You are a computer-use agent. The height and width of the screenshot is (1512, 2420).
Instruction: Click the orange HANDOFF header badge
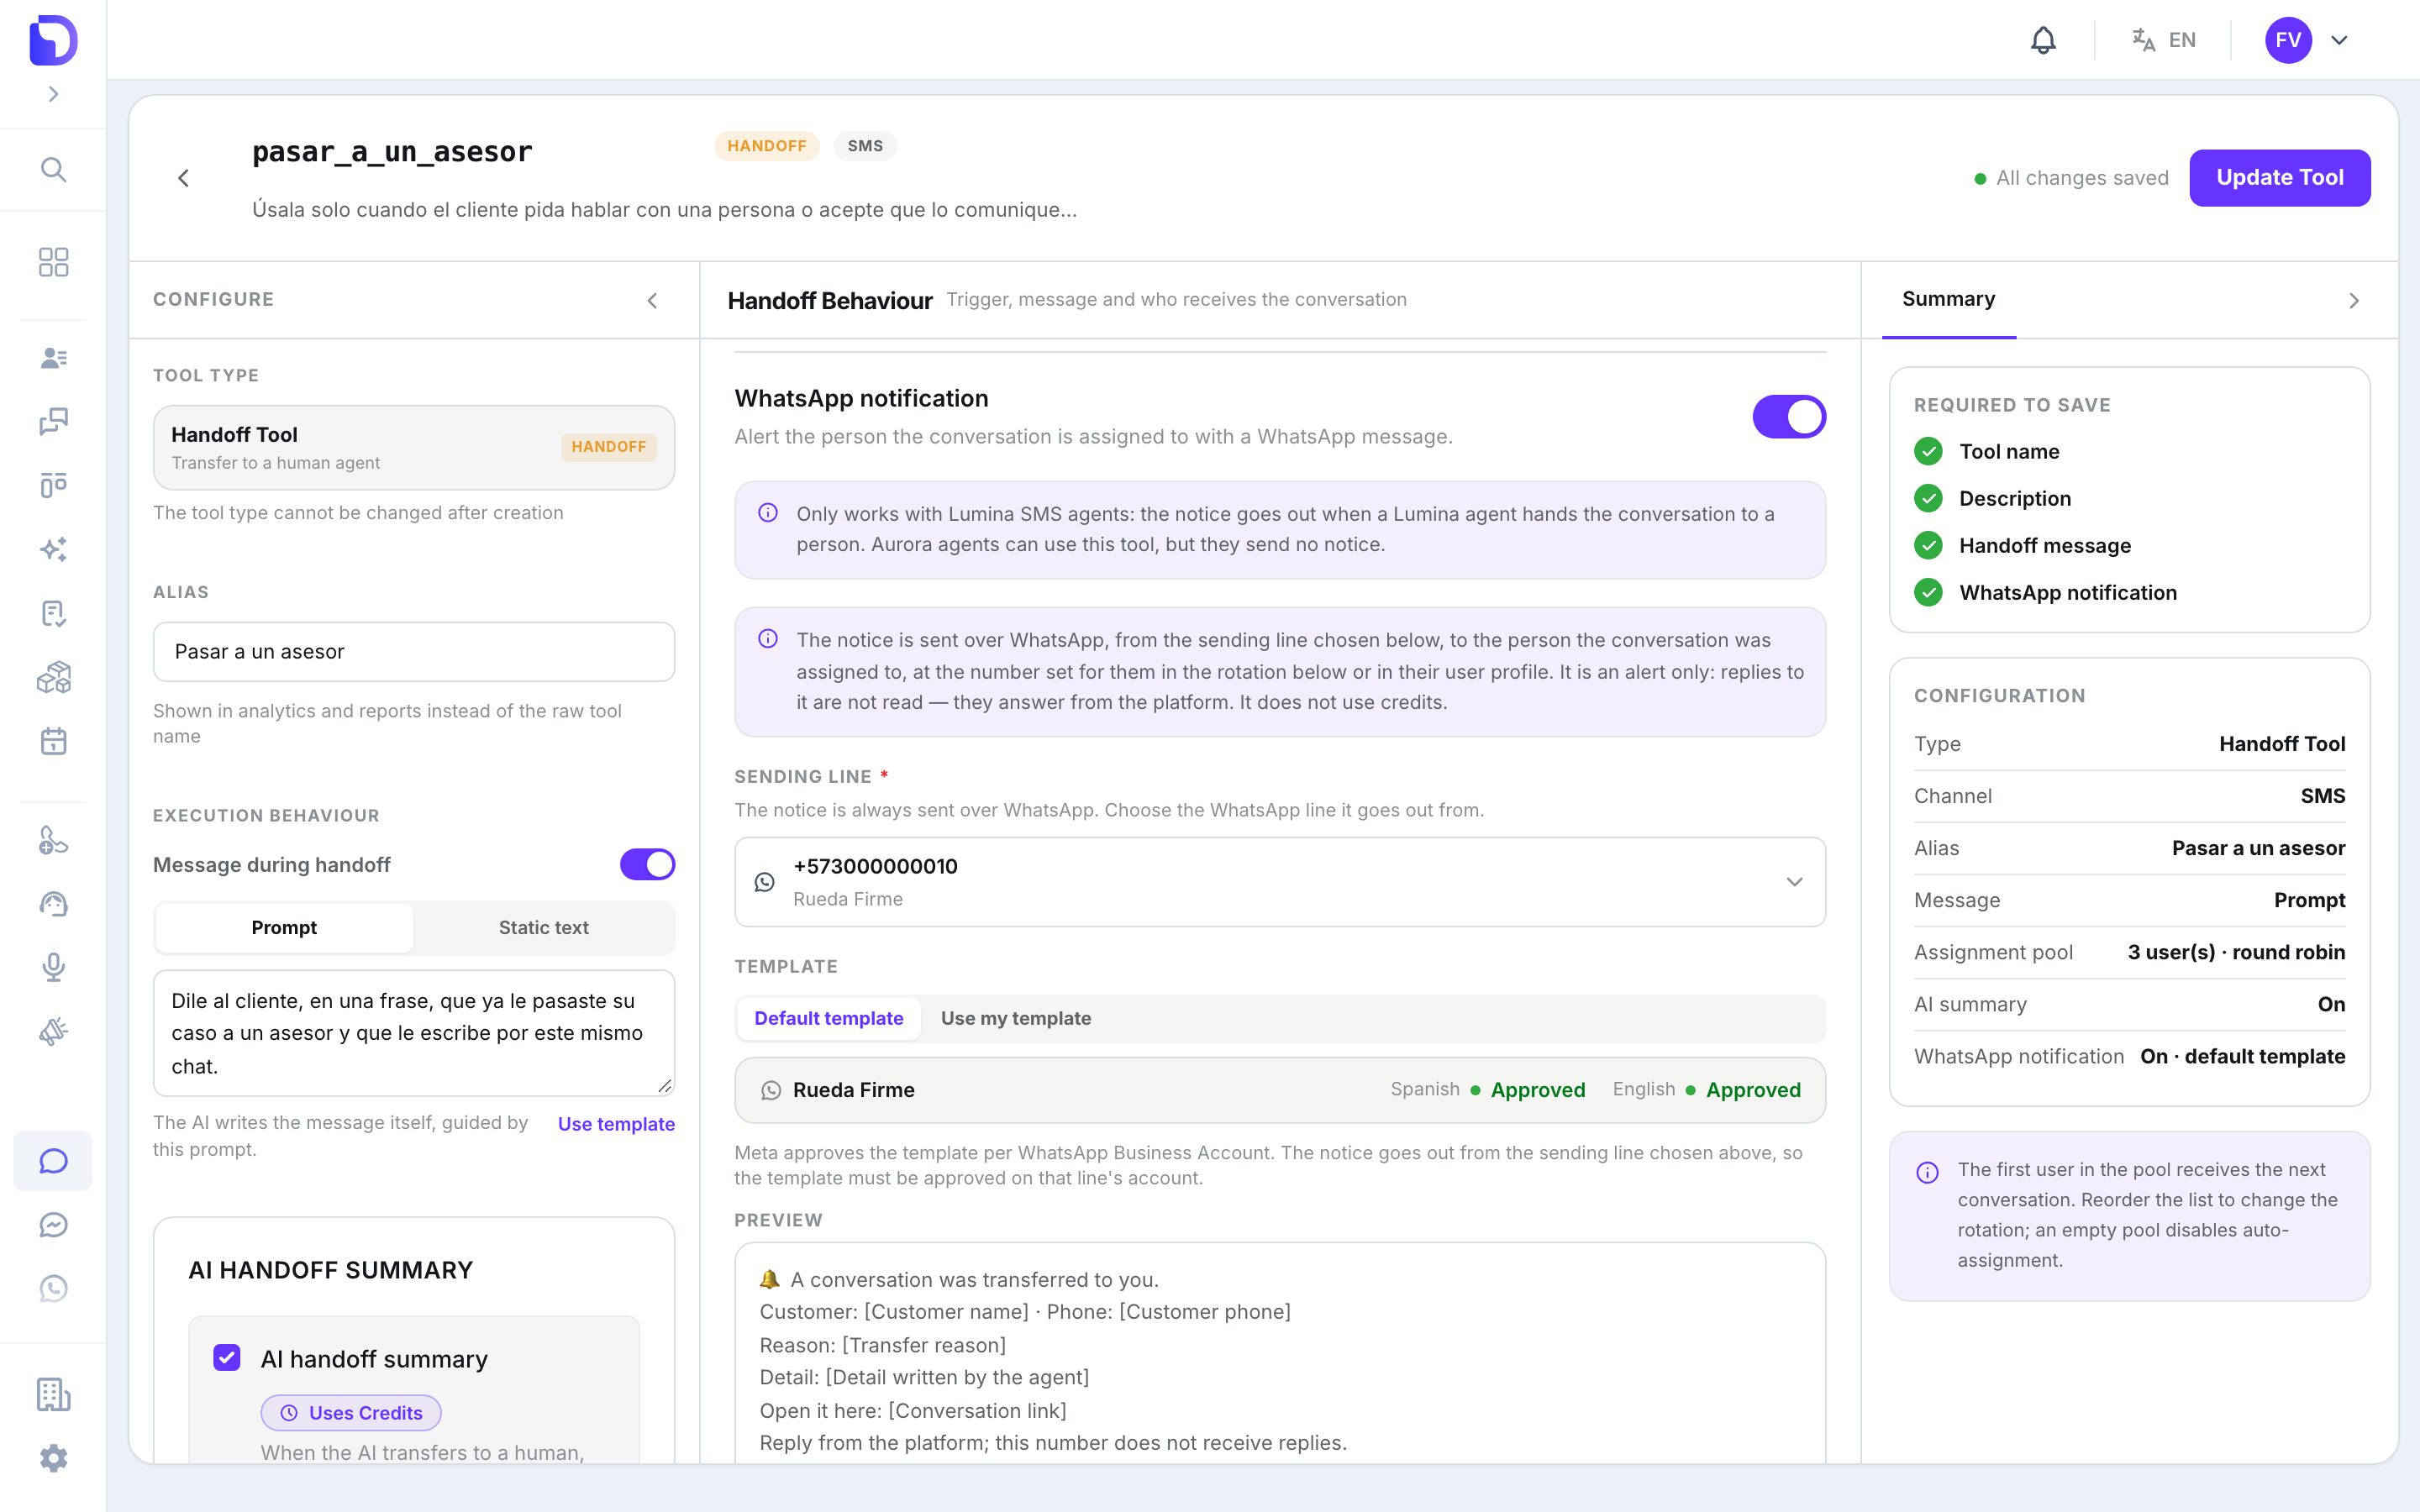pyautogui.click(x=766, y=146)
